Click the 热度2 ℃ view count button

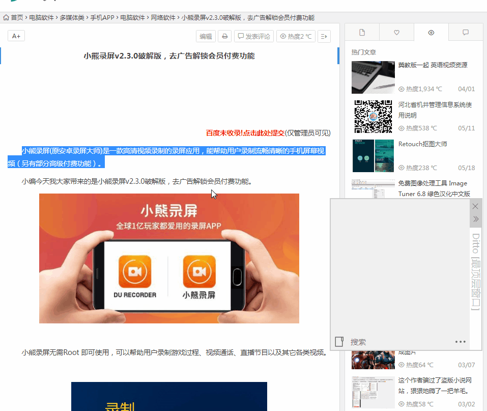tap(296, 36)
